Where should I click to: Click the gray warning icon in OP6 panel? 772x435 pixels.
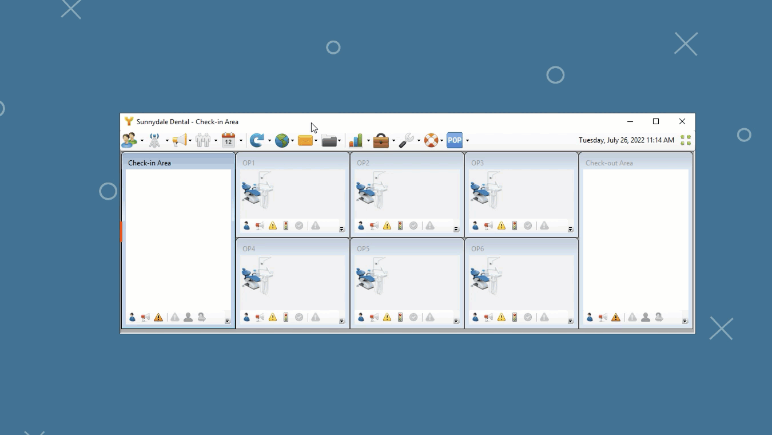click(544, 317)
